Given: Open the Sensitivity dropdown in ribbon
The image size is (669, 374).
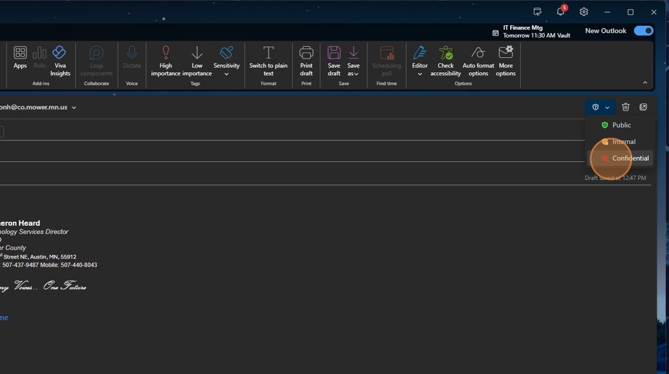Looking at the screenshot, I should coord(226,62).
